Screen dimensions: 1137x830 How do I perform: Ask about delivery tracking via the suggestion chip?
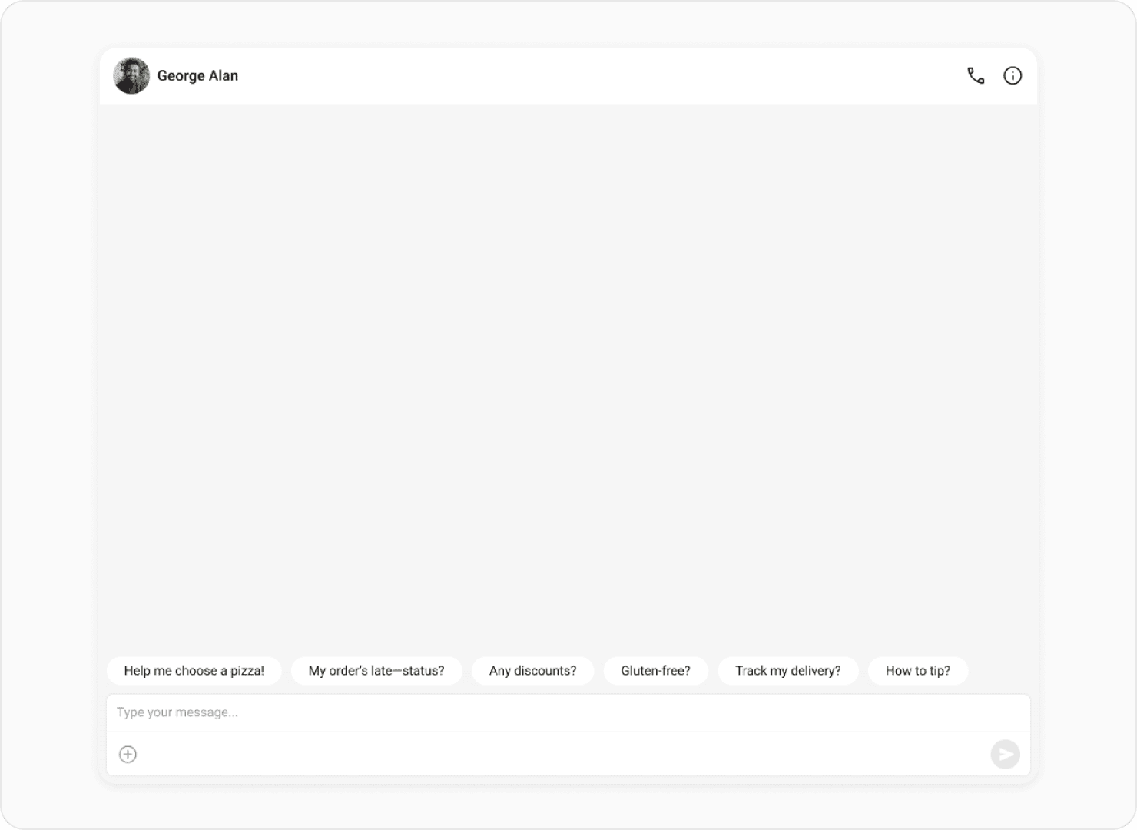click(787, 671)
